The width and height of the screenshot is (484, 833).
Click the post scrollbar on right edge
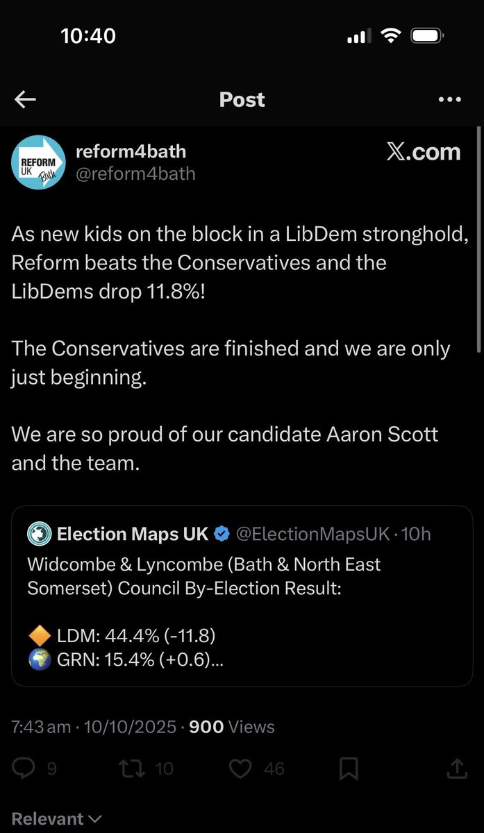coord(479,239)
